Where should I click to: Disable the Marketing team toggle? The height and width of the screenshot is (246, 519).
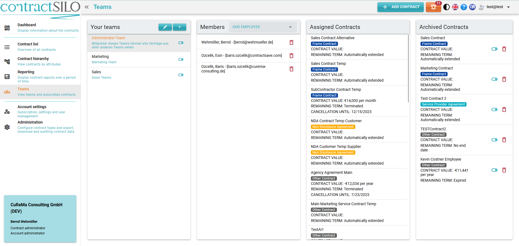tap(180, 59)
